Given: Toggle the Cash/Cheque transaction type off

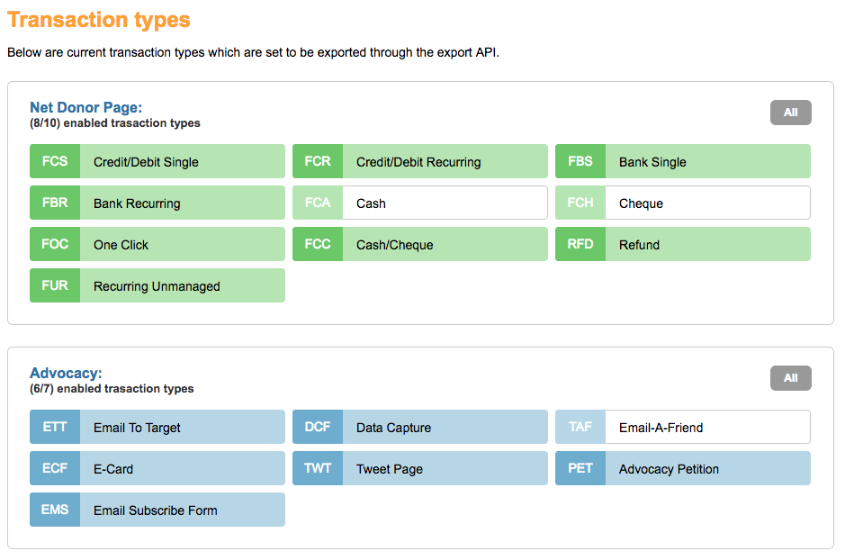Looking at the screenshot, I should (x=317, y=243).
